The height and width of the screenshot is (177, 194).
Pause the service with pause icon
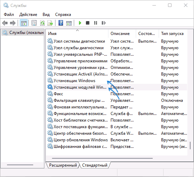pos(96,23)
